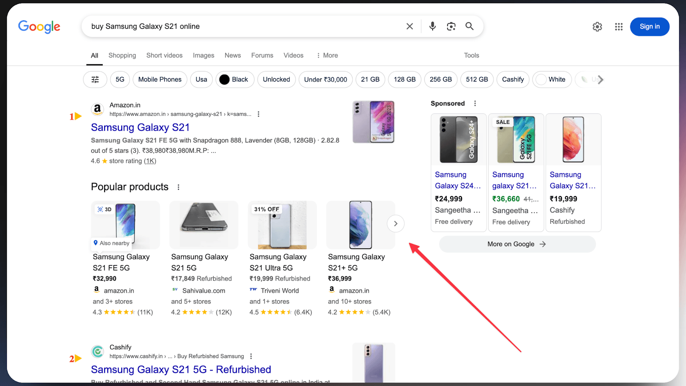The image size is (686, 386).
Task: Switch to the Forums tab
Action: [x=262, y=55]
